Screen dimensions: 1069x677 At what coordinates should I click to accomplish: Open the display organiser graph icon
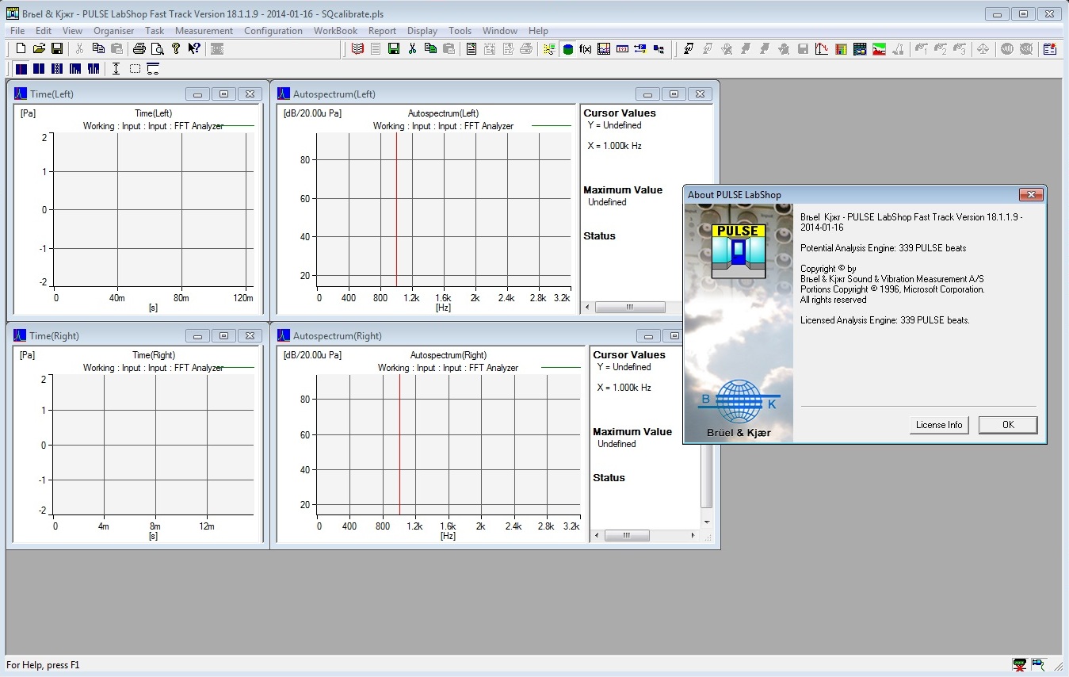click(604, 49)
